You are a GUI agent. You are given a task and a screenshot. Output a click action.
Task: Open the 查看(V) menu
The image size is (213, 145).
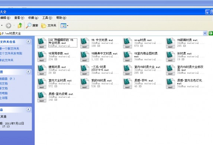[19, 18]
